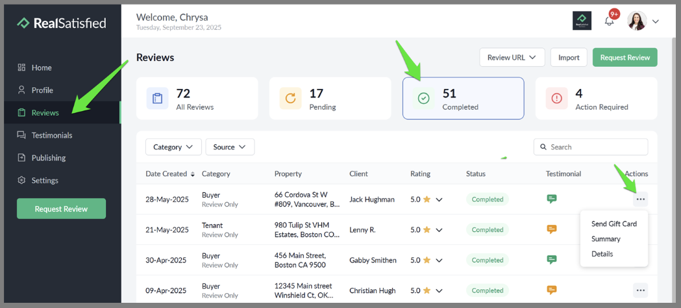Choose Send Gift Card from actions menu
The height and width of the screenshot is (308, 681).
click(613, 224)
